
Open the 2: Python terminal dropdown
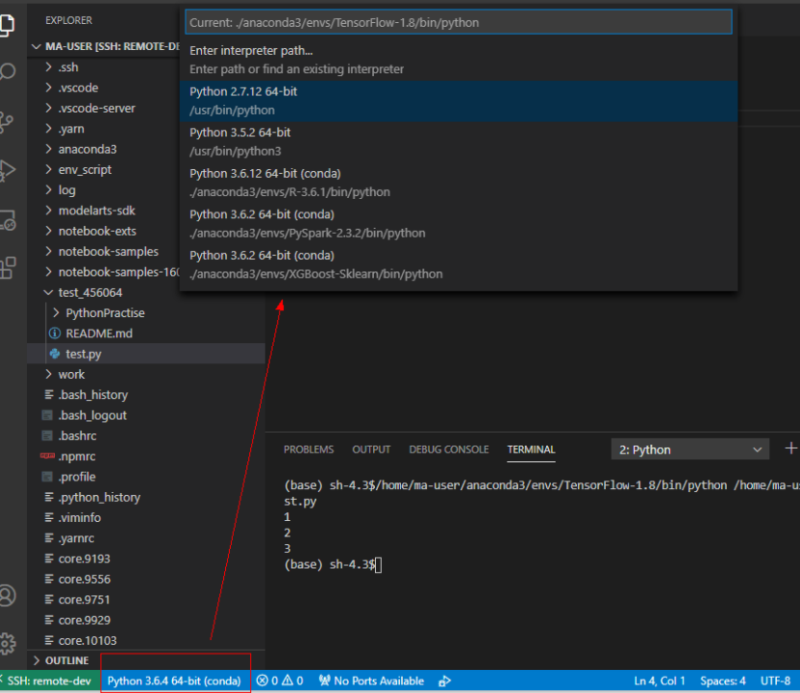point(689,449)
